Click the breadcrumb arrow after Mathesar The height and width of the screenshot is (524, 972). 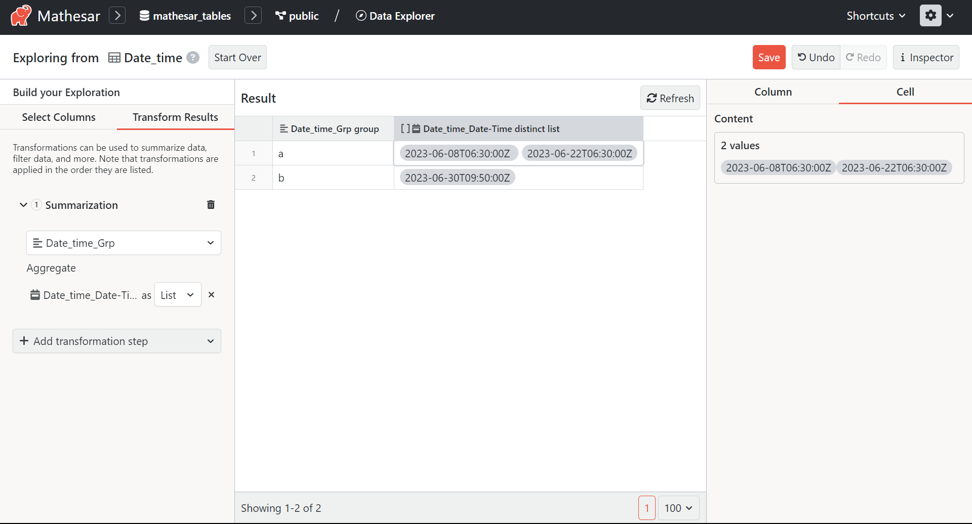tap(117, 15)
